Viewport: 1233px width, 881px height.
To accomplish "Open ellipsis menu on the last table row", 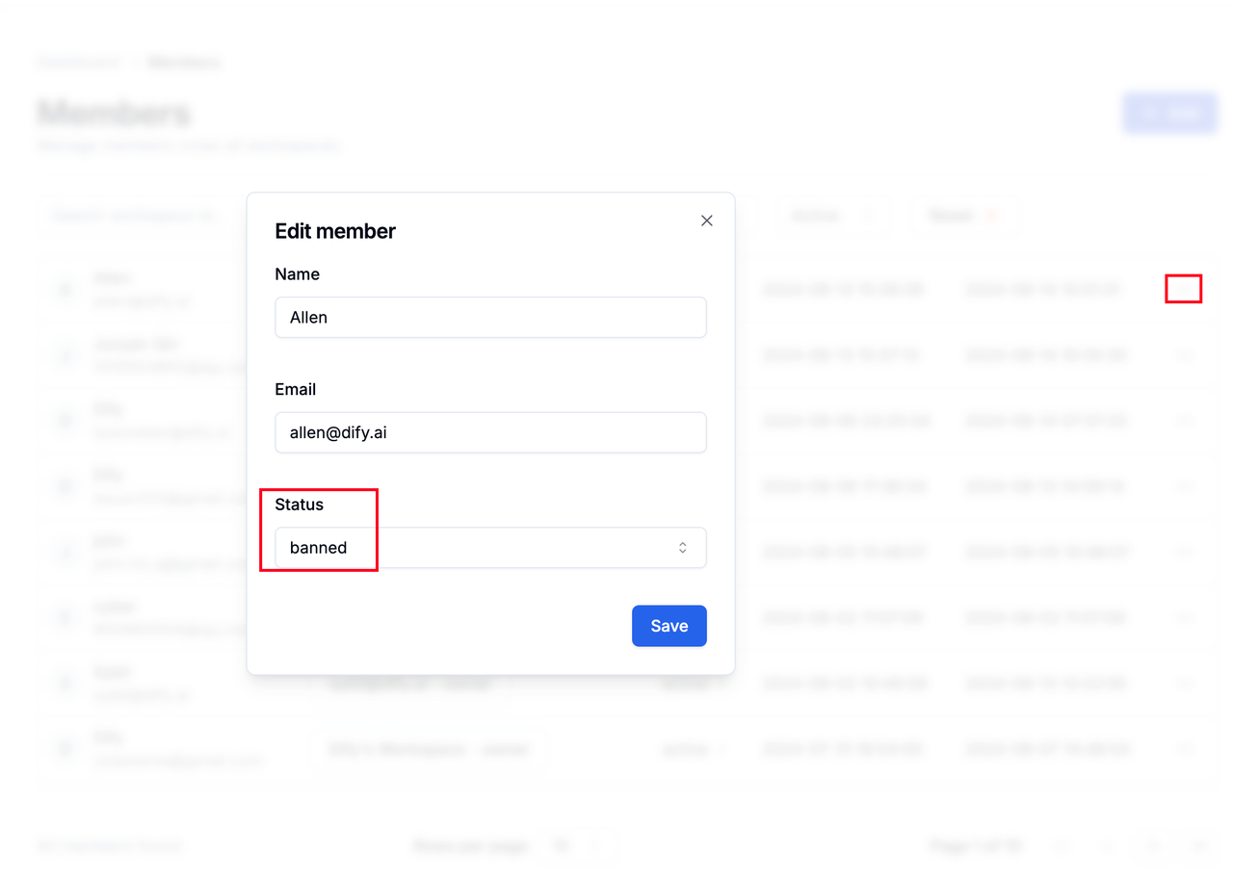I will coord(1184,748).
